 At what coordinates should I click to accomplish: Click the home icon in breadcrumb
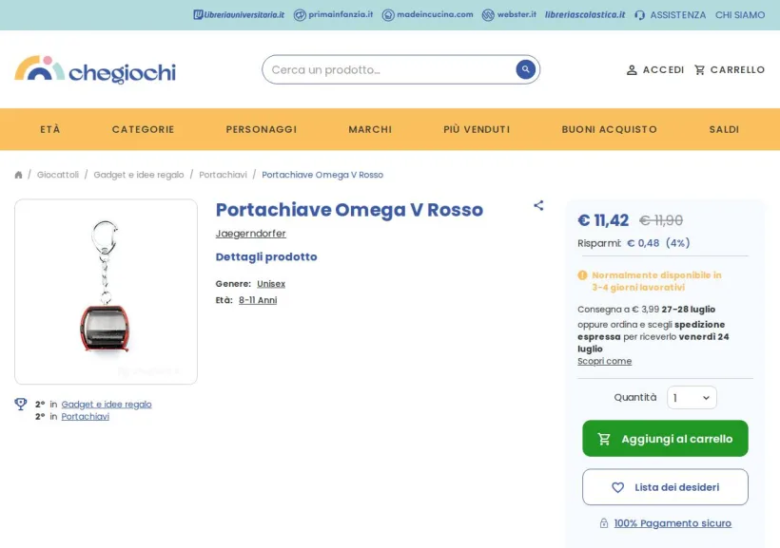point(18,175)
